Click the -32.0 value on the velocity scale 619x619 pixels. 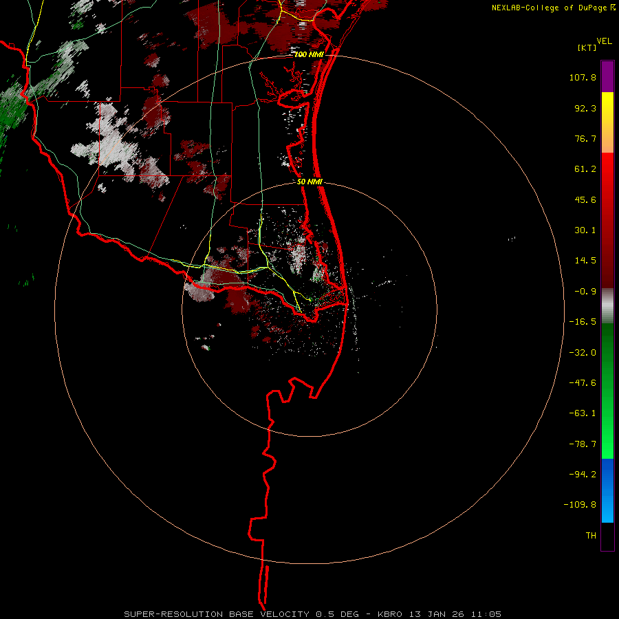[583, 353]
